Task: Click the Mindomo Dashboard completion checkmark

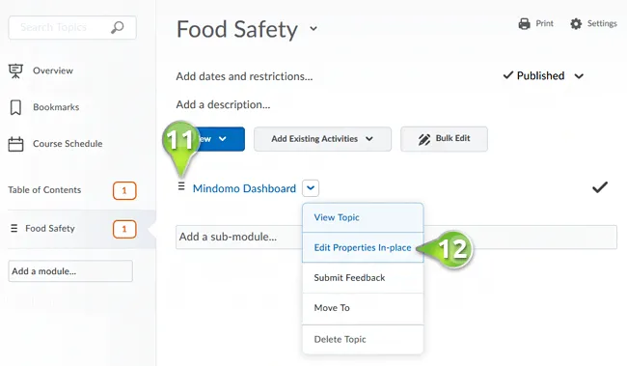Action: 600,187
